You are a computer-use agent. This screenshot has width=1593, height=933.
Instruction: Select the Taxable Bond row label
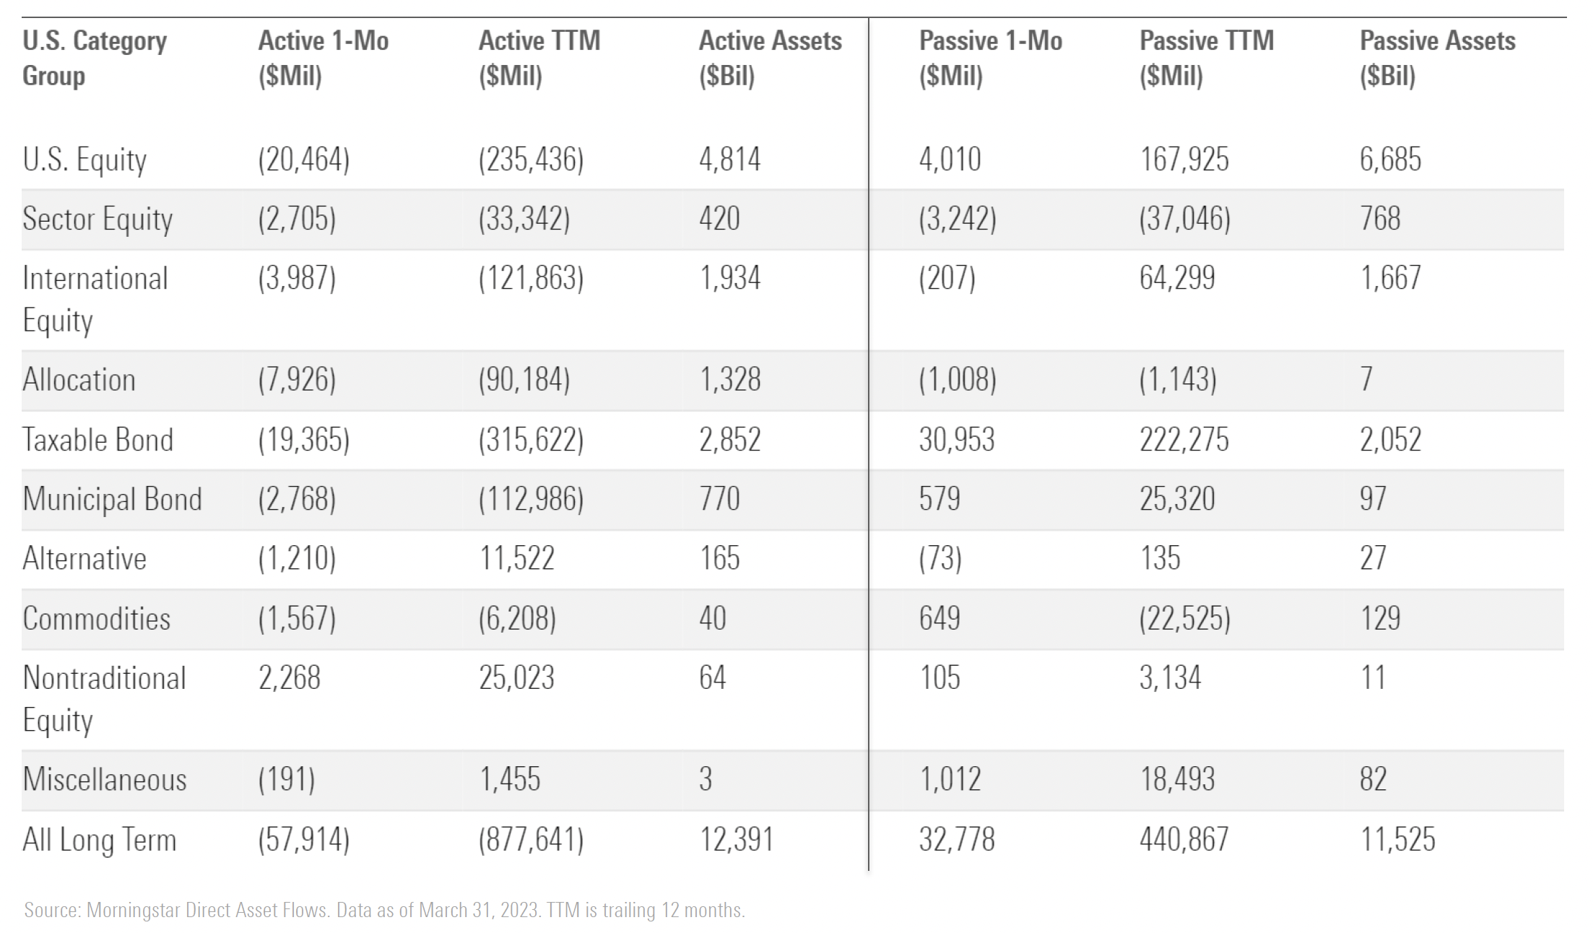(97, 440)
